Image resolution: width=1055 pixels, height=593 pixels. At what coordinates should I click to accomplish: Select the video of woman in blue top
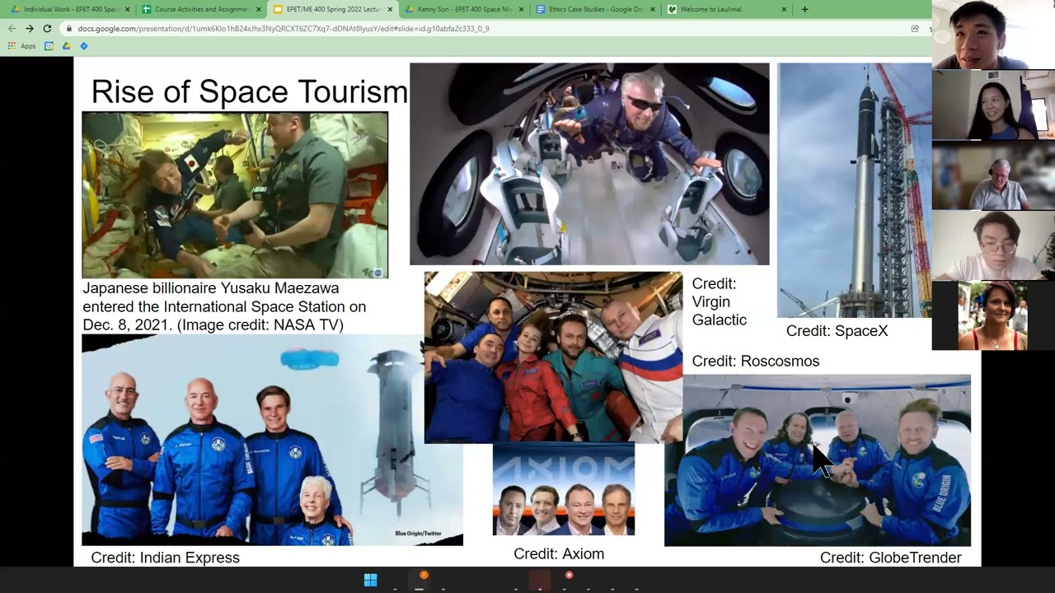tap(993, 105)
